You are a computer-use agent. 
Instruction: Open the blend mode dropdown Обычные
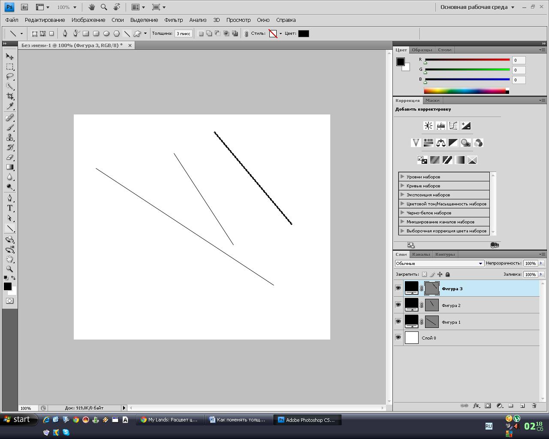pos(439,263)
